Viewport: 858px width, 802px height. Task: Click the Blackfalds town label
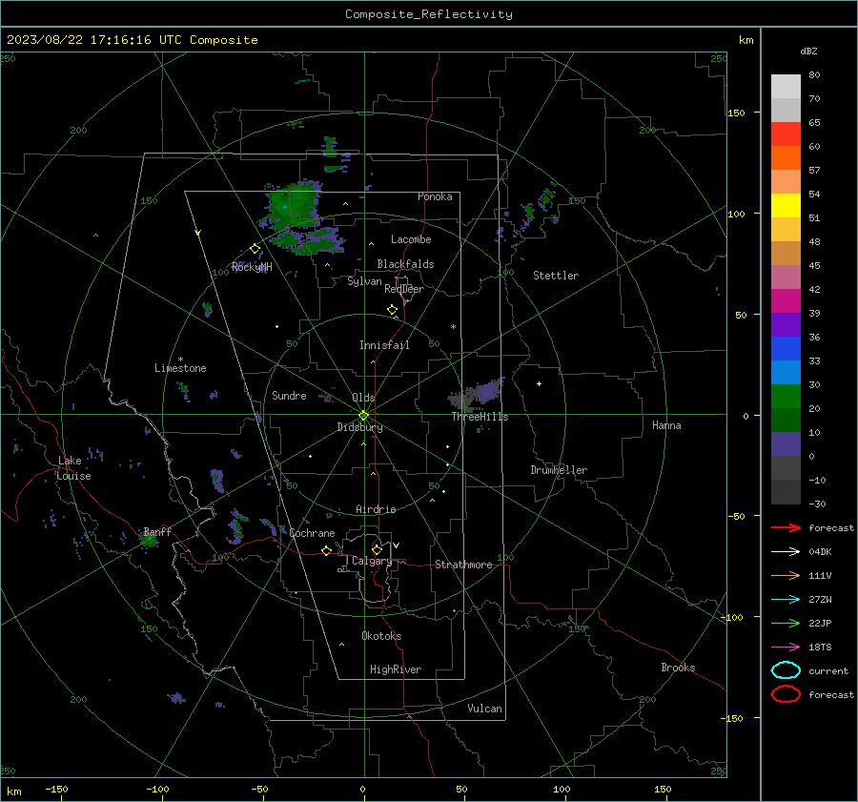pyautogui.click(x=405, y=264)
